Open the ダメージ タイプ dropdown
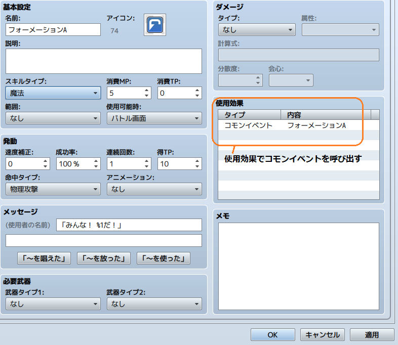 257,30
